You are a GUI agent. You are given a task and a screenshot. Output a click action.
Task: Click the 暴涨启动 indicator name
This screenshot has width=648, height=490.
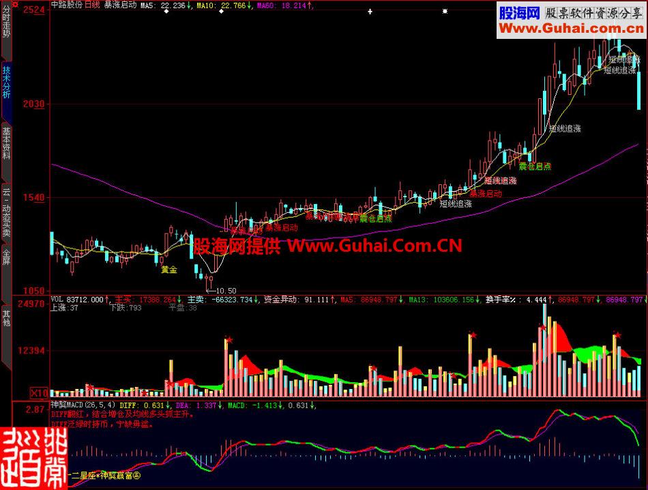120,5
